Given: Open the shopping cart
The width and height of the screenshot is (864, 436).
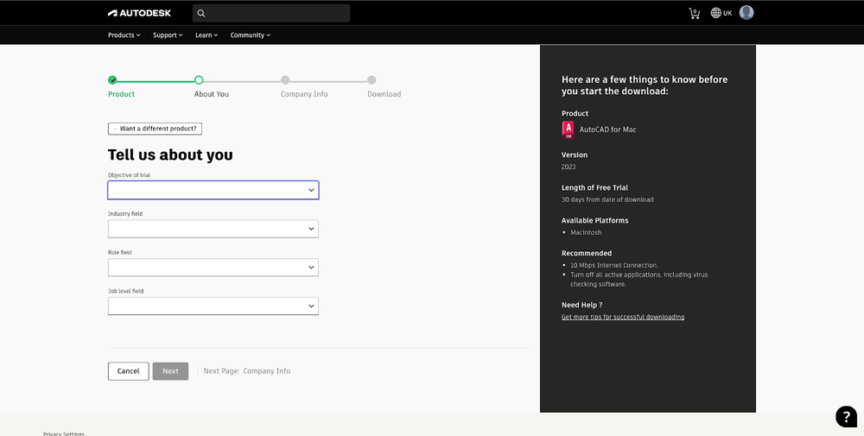Looking at the screenshot, I should tap(694, 13).
